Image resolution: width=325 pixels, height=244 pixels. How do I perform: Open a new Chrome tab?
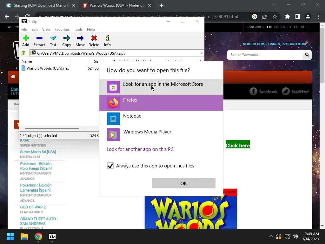162,5
